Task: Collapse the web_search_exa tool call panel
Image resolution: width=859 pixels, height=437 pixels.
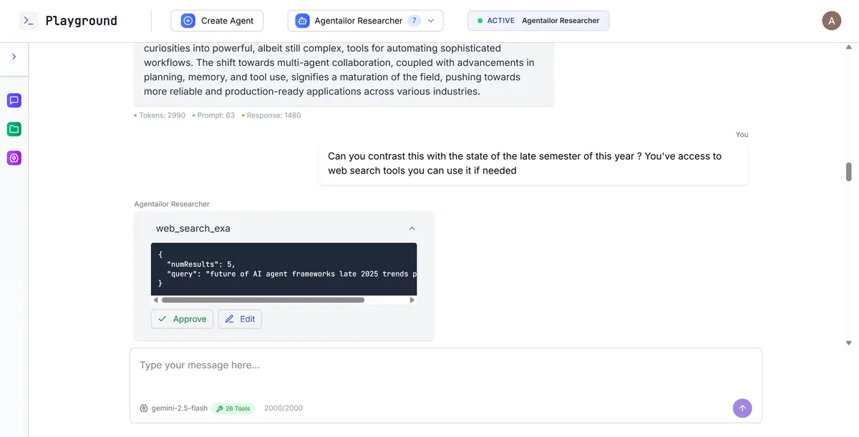Action: 412,229
